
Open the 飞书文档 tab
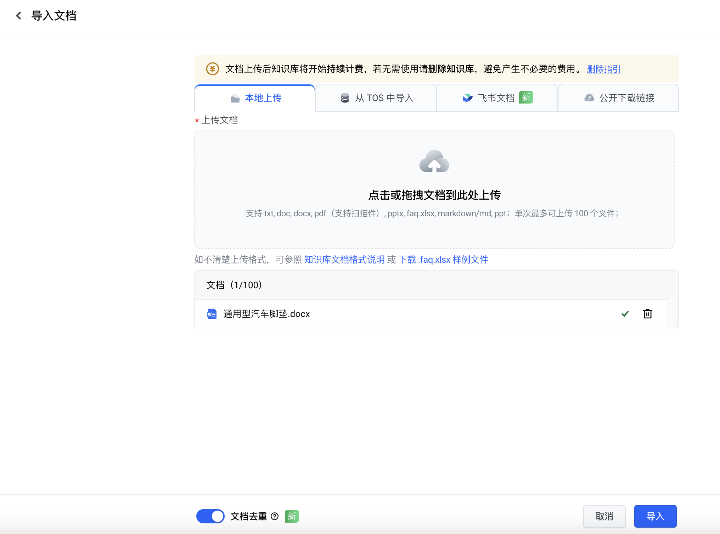(x=496, y=98)
